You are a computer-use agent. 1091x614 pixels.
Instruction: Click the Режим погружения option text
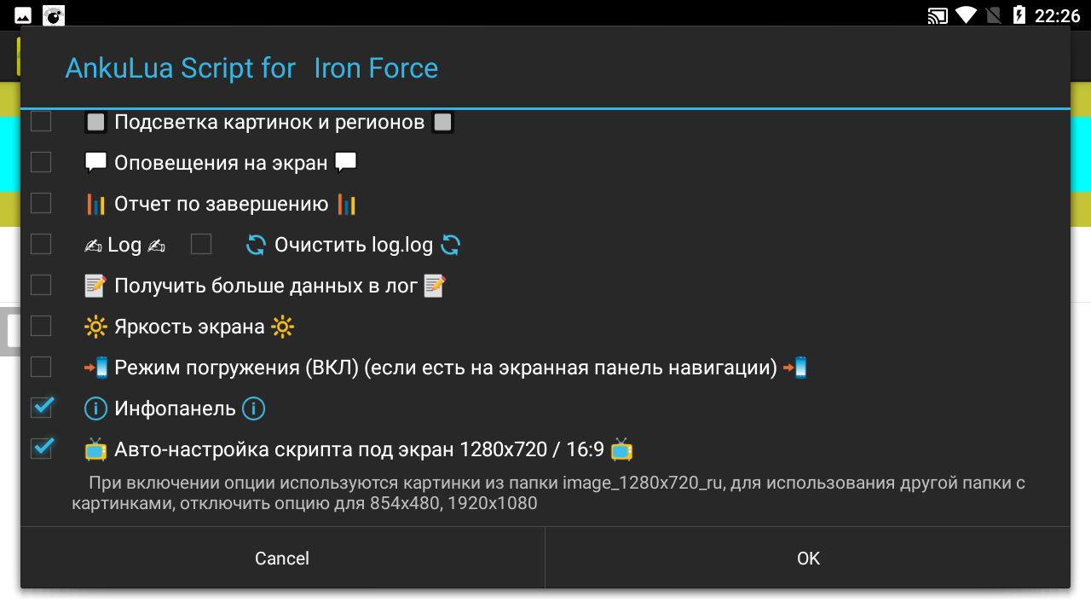click(x=445, y=368)
